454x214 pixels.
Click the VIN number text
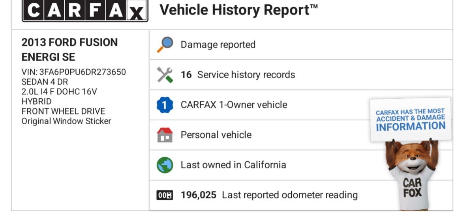73,72
